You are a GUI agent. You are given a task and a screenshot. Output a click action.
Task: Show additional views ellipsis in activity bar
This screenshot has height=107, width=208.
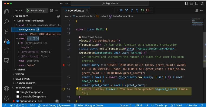(6, 70)
